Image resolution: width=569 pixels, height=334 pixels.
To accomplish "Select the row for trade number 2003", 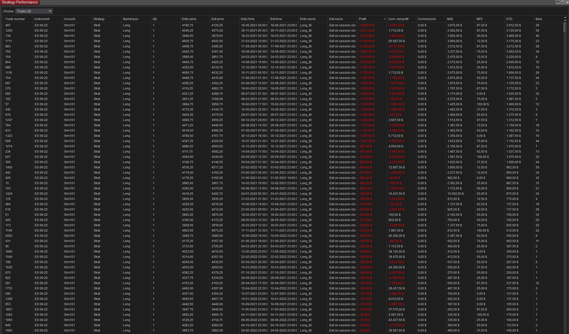I will point(9,236).
